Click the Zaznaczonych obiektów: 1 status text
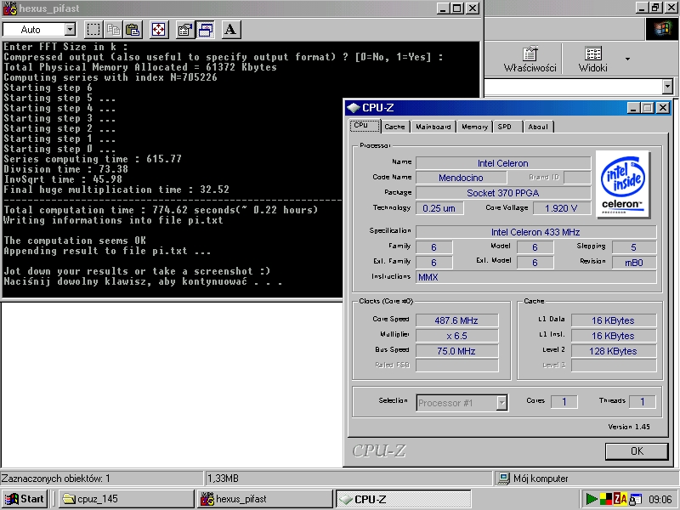This screenshot has height=510, width=680. click(56, 479)
